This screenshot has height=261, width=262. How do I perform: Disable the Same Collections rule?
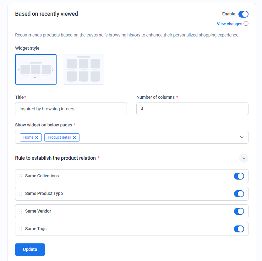[239, 176]
